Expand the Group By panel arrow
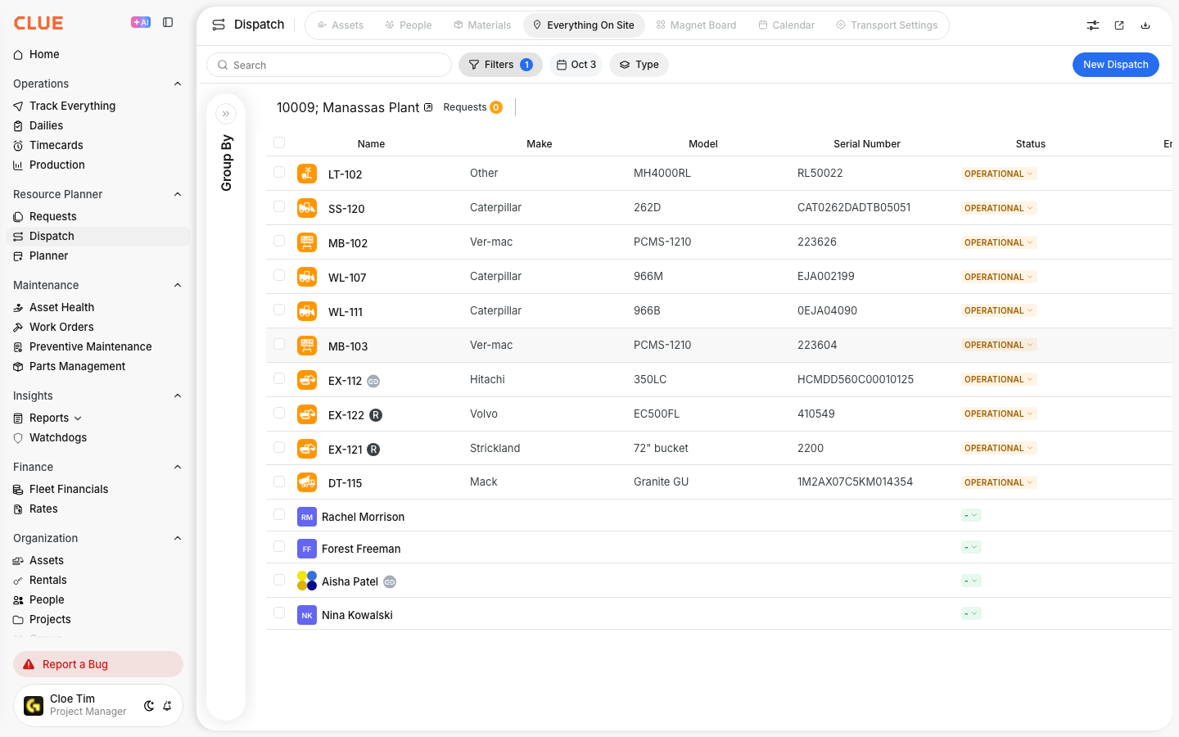The height and width of the screenshot is (737, 1179). tap(226, 114)
